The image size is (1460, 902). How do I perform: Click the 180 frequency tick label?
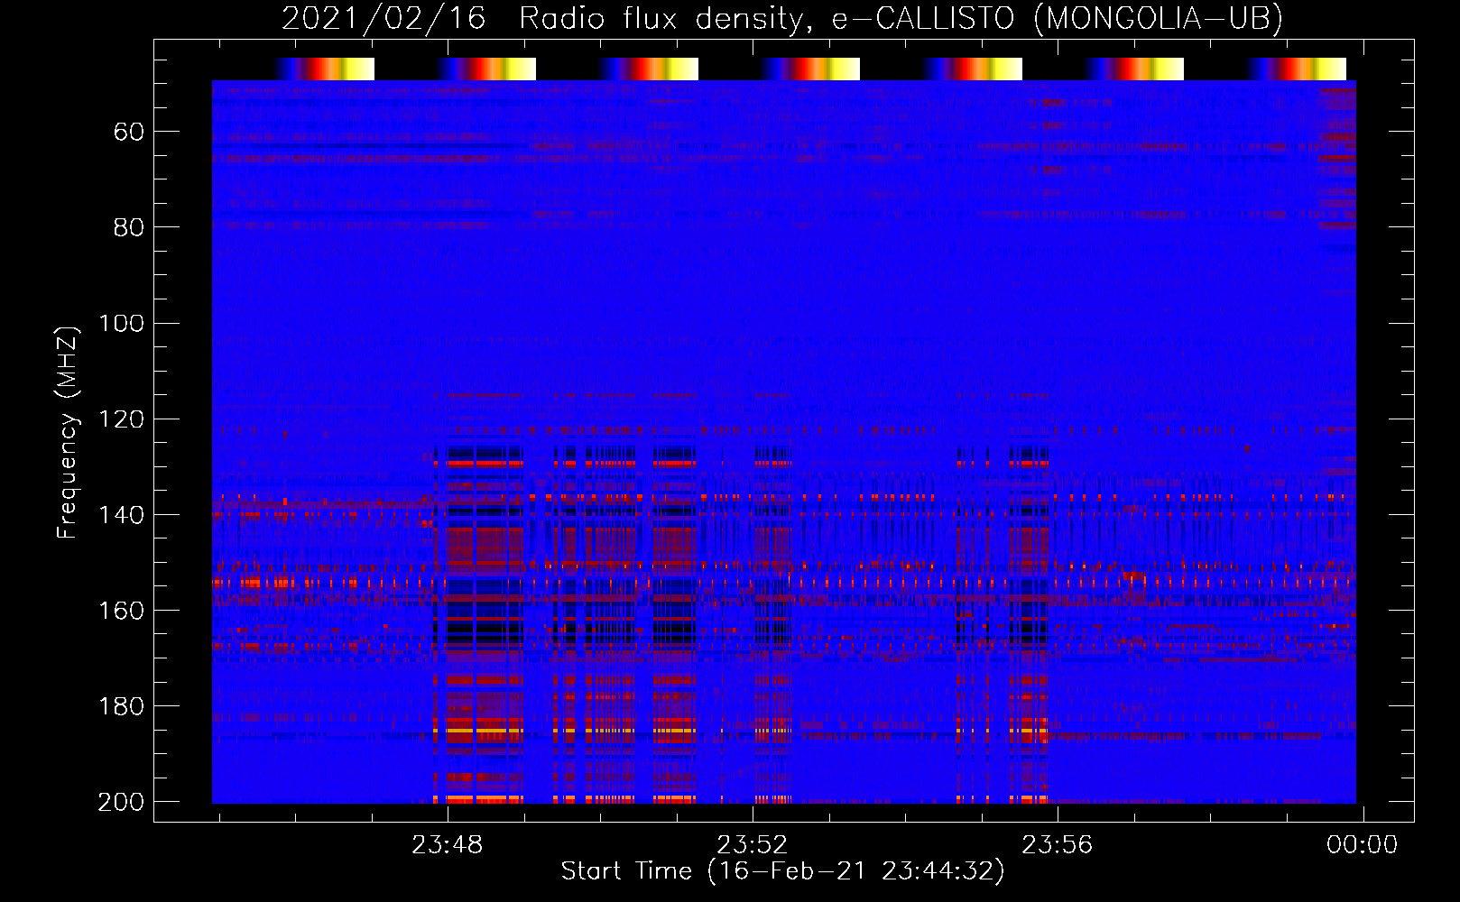click(x=122, y=706)
